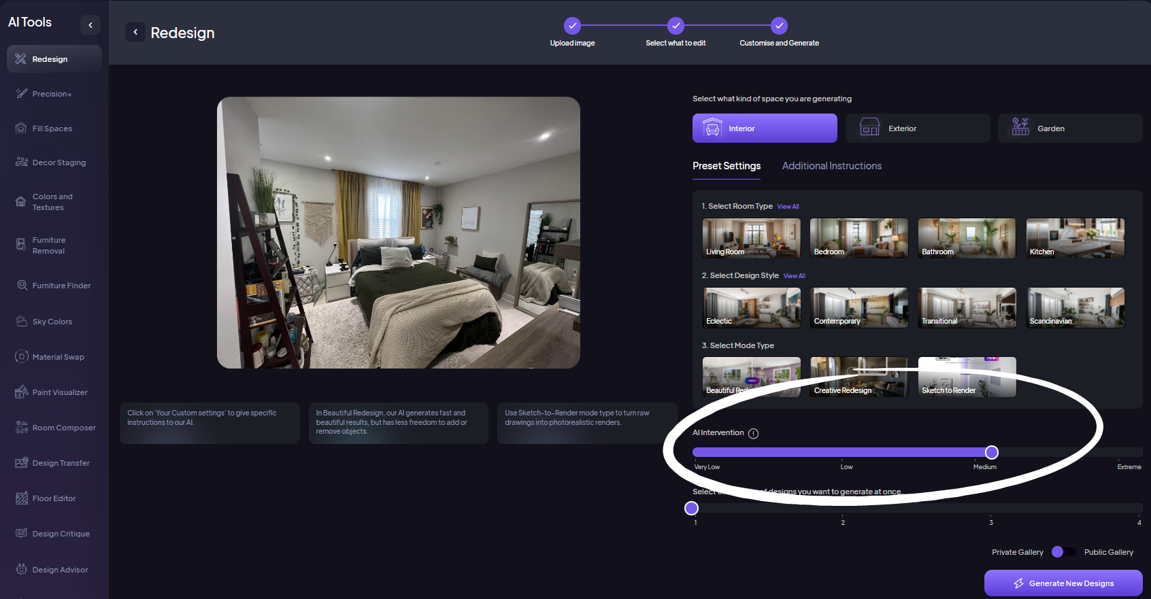Open the Furniture Finder search icon
The height and width of the screenshot is (599, 1151).
click(22, 286)
